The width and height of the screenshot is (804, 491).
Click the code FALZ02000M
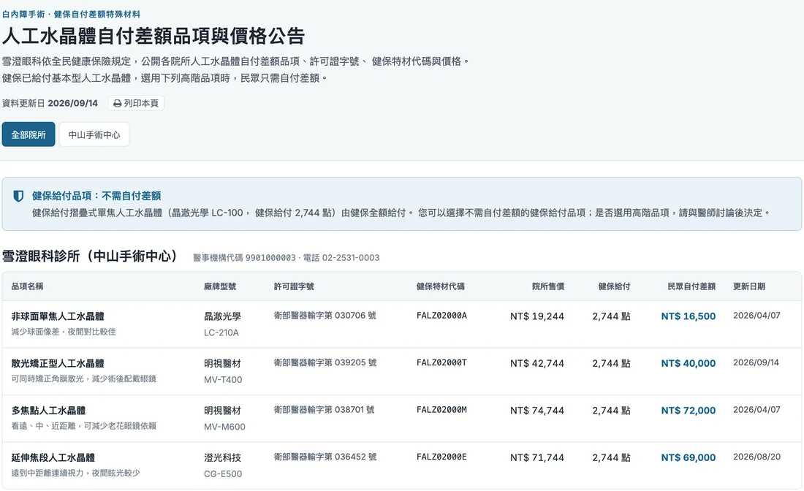(x=442, y=409)
